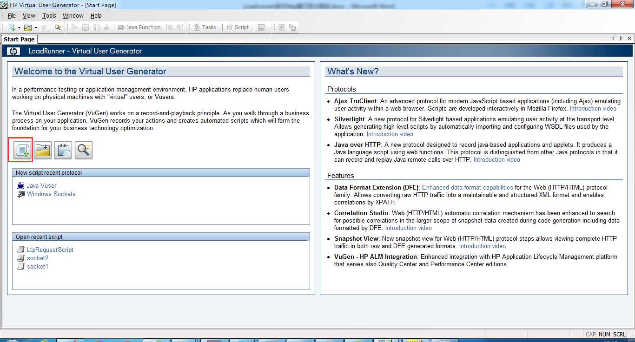Open recent script socket1

coord(38,266)
